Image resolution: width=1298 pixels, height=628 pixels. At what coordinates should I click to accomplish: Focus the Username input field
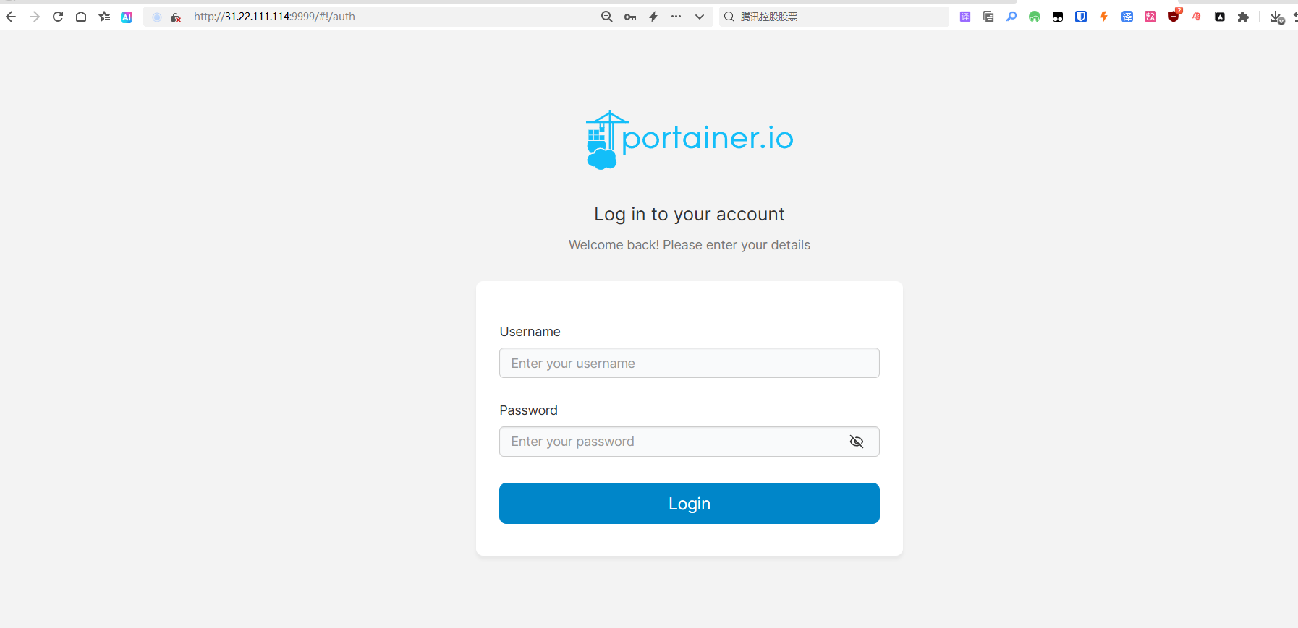click(690, 363)
